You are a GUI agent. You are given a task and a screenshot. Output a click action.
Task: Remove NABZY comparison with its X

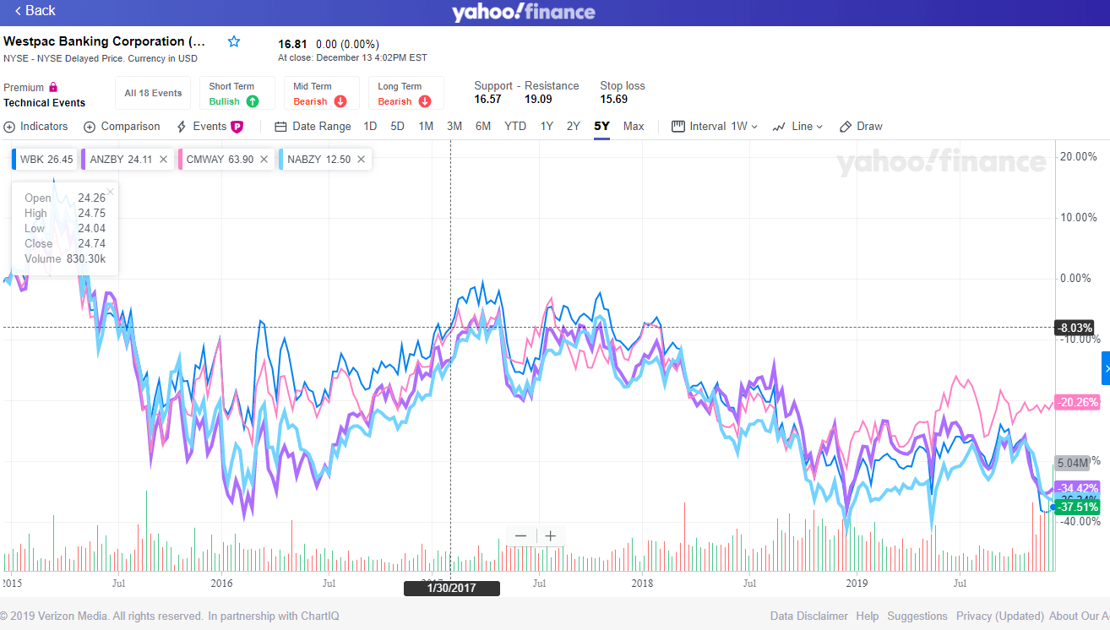click(x=361, y=159)
